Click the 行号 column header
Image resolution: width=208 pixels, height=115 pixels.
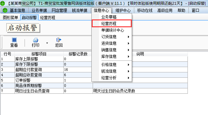click(x=8, y=54)
